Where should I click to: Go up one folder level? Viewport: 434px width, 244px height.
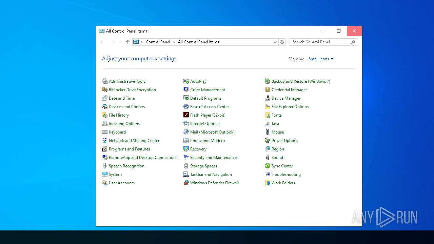(x=128, y=42)
